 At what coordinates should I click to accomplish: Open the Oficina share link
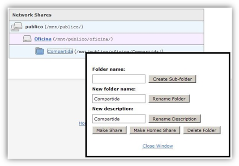click(43, 39)
